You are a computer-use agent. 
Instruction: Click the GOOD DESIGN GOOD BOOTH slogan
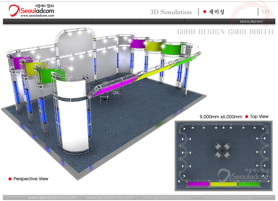pyautogui.click(x=226, y=32)
